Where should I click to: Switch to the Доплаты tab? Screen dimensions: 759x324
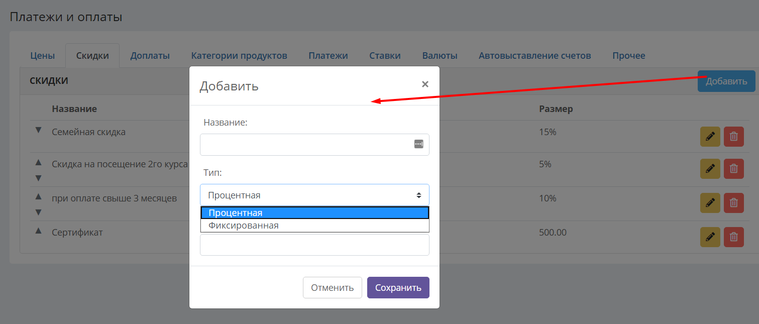coord(150,56)
